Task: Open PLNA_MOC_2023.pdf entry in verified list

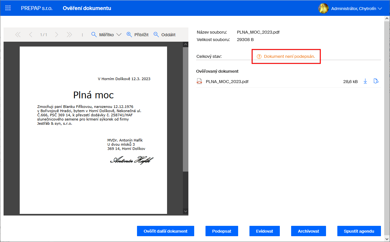Action: pyautogui.click(x=227, y=82)
